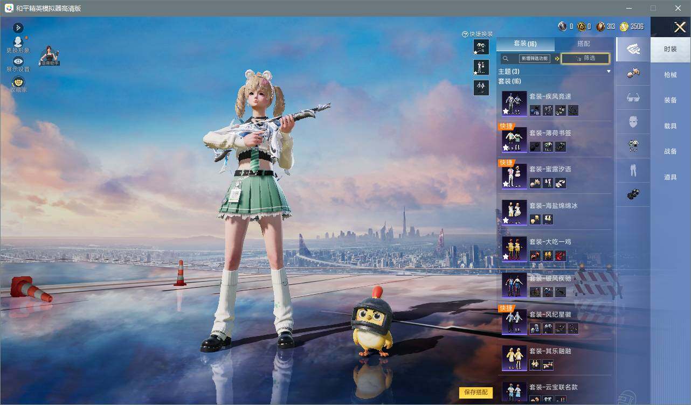Open the 快捷换装 help question icon
The height and width of the screenshot is (405, 691).
(x=465, y=34)
